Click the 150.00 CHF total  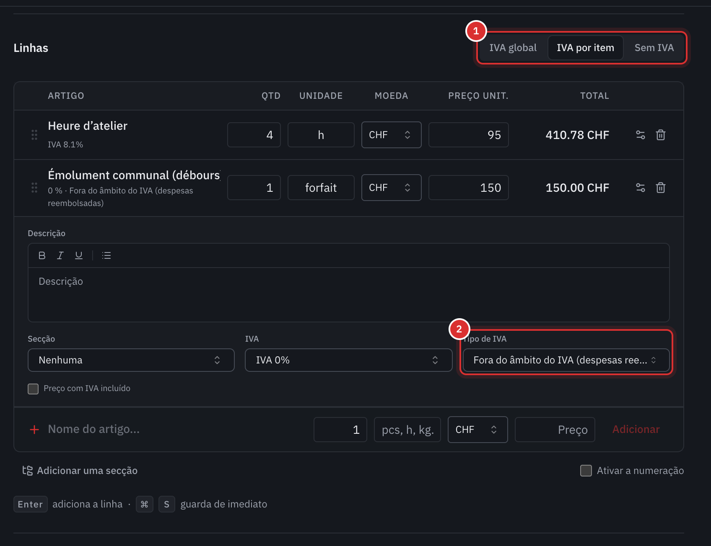(577, 188)
